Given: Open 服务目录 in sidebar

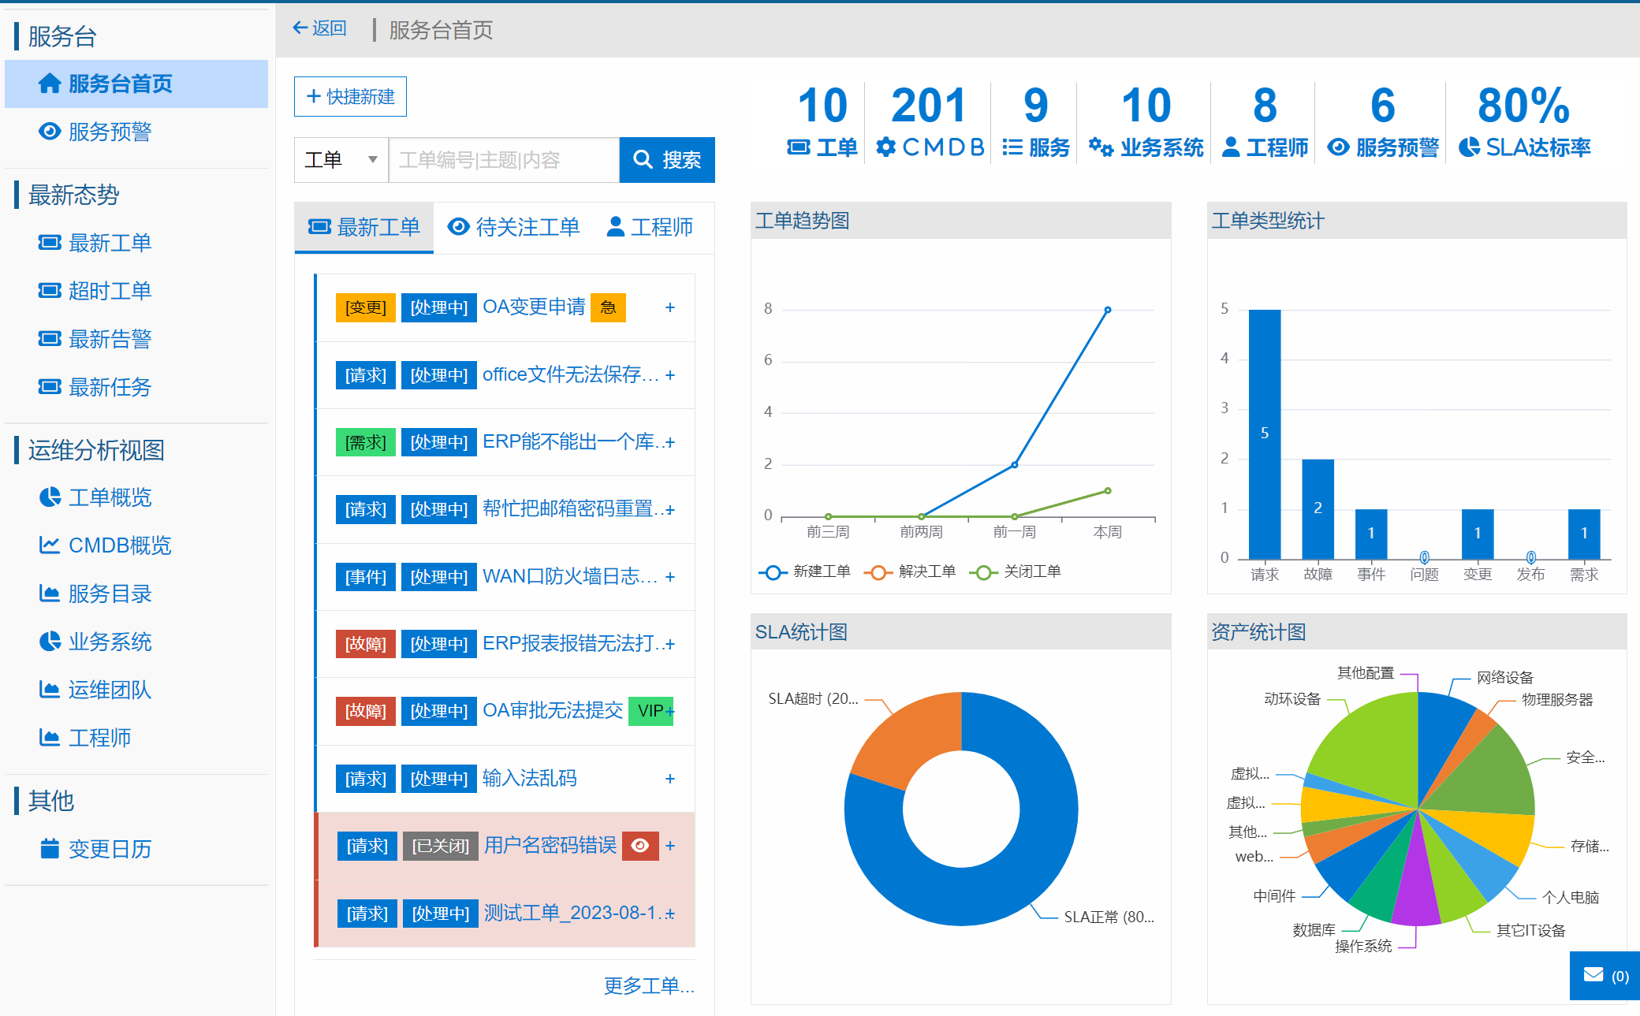Looking at the screenshot, I should tap(95, 594).
